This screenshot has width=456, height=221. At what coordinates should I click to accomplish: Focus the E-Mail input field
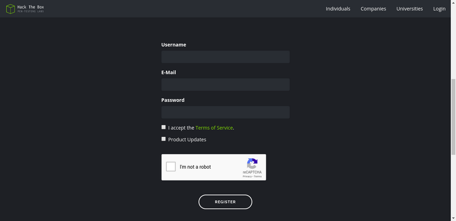click(x=225, y=84)
